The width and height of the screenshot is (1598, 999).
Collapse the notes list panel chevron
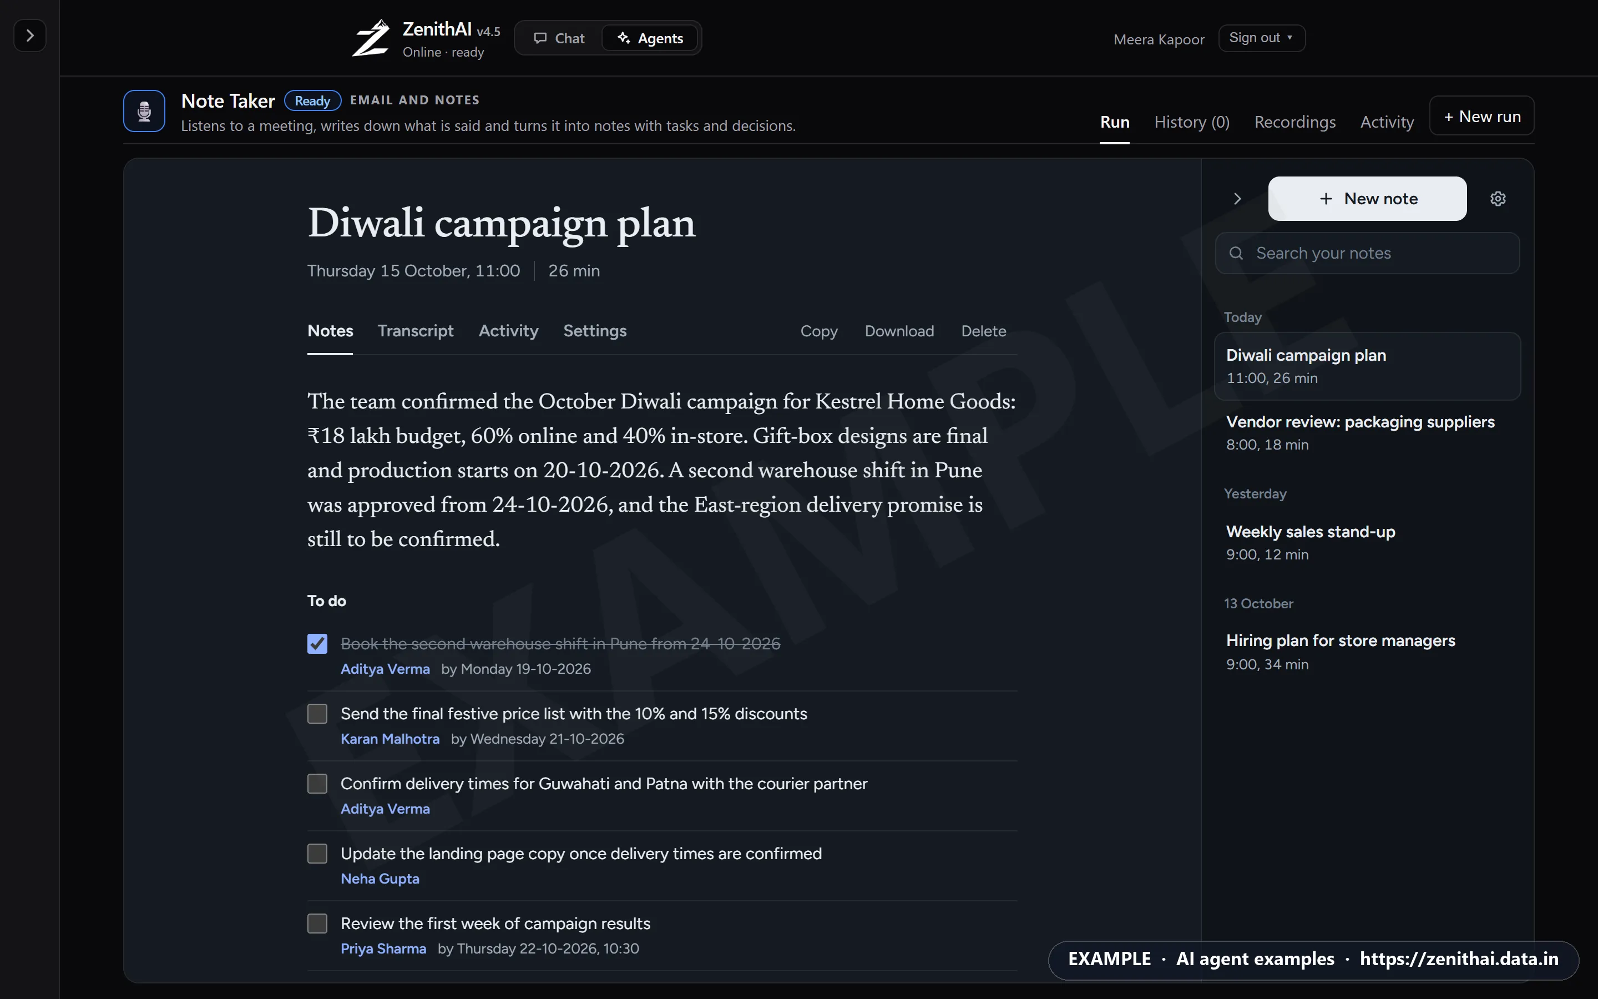(x=1237, y=199)
